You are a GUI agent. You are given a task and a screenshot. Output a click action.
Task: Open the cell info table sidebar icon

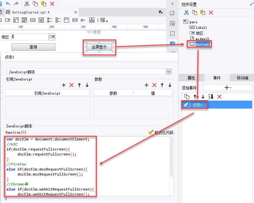(172, 23)
